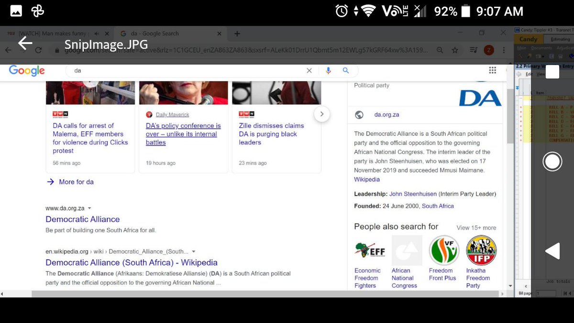Show next news cards with carousel arrow
The width and height of the screenshot is (574, 323).
pos(322,114)
